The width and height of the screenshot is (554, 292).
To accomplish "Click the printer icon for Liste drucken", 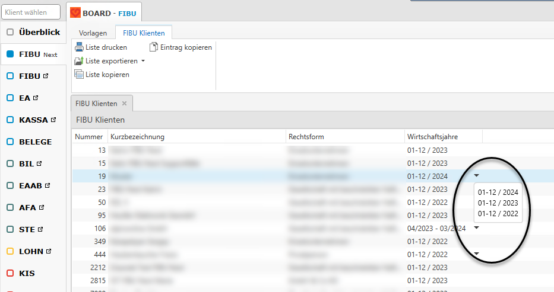I will [x=79, y=47].
